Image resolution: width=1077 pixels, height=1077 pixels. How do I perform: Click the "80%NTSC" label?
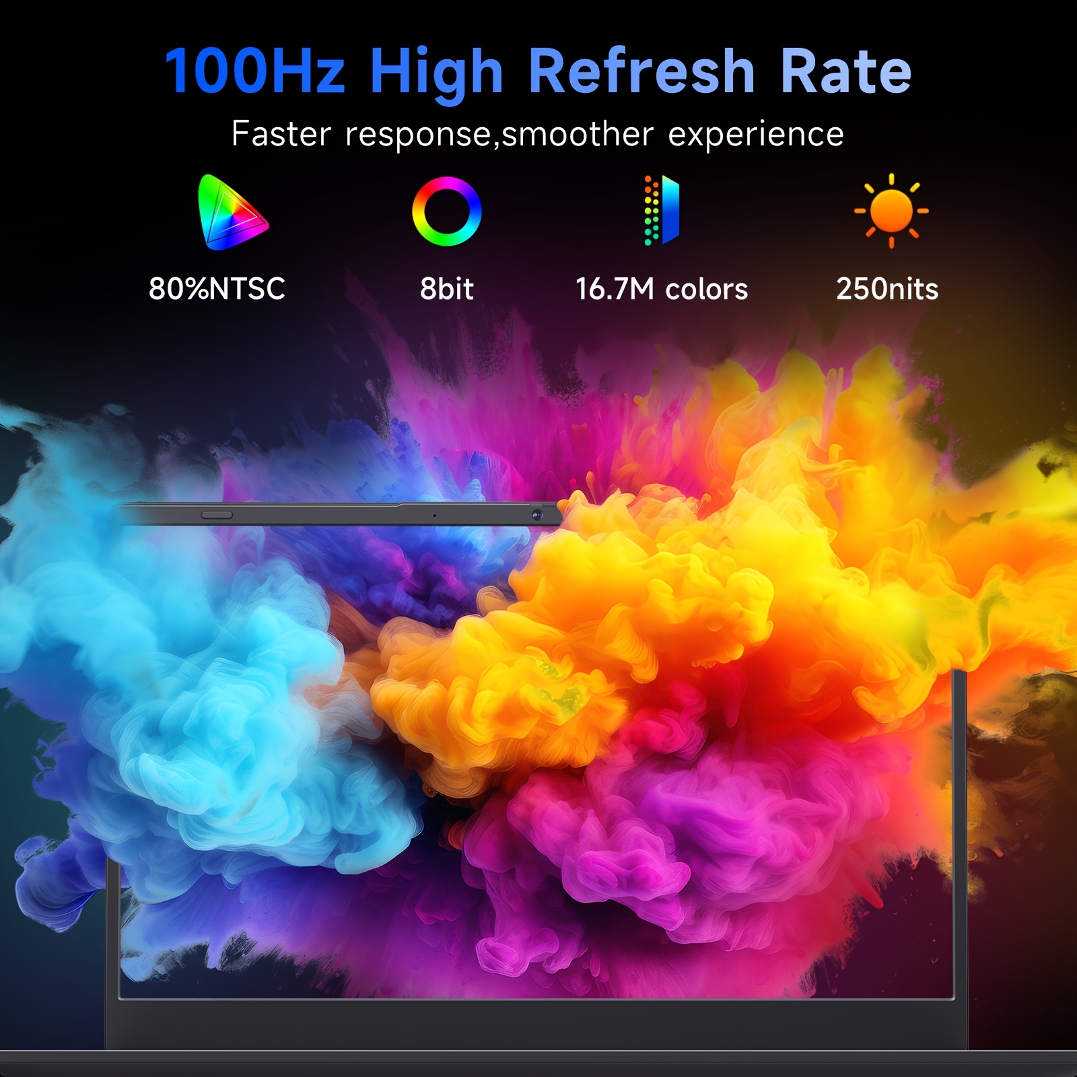[217, 289]
